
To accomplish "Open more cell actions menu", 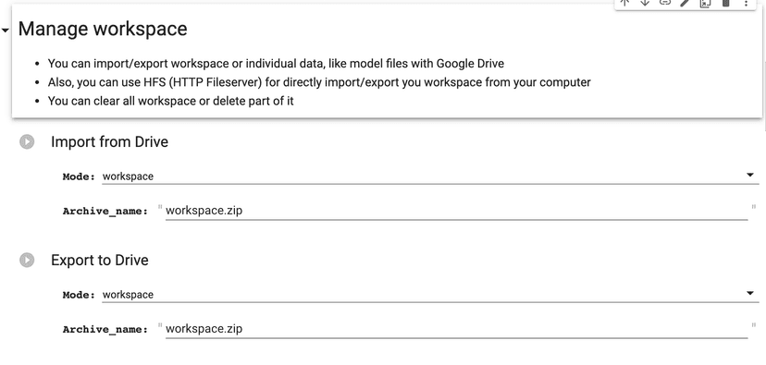I will pos(746,3).
